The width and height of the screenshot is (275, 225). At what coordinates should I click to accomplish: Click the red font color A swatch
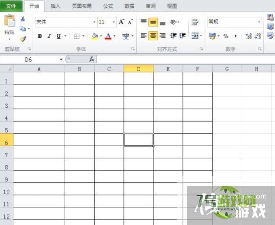pyautogui.click(x=108, y=36)
